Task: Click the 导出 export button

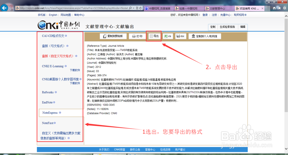Action: pos(154,36)
